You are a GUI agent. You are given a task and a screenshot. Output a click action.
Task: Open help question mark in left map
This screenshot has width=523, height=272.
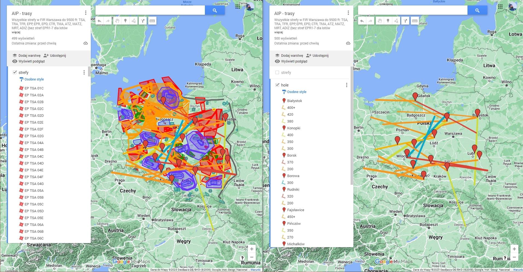[x=242, y=258]
